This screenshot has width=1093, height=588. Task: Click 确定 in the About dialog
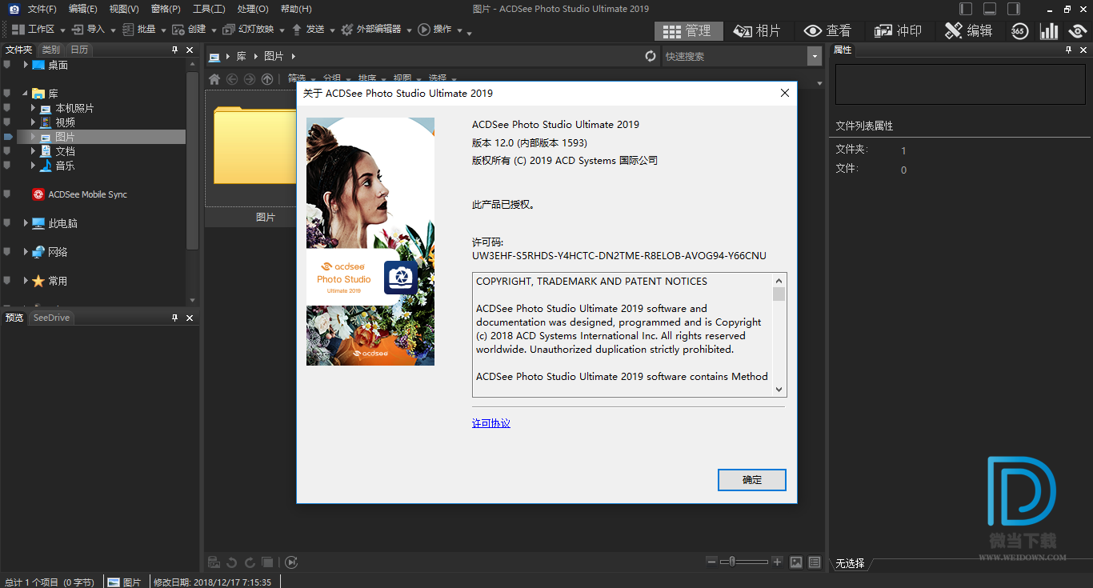(752, 480)
